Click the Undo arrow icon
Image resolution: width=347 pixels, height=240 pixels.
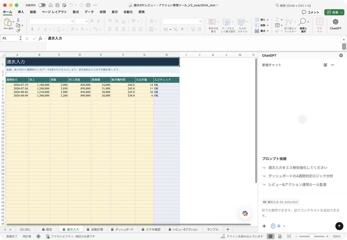(x=71, y=5)
